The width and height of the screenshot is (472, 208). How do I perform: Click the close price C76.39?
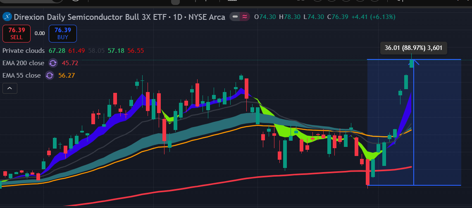point(338,17)
